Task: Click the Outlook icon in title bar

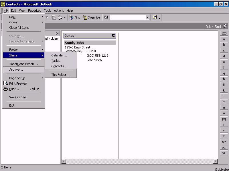Action: (x=3, y=4)
